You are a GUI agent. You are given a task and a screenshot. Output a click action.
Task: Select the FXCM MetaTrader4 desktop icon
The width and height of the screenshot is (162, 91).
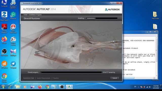pyautogui.click(x=4, y=16)
